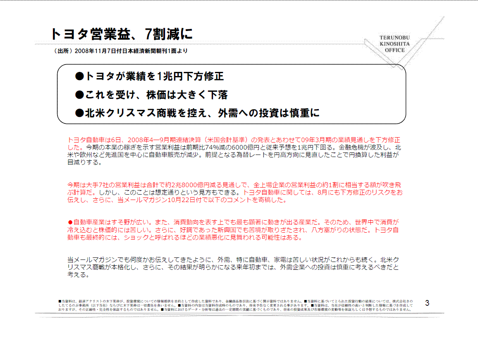Click the bullet これを受け、株価は大きく下落
This screenshot has width=478, height=338.
point(151,95)
